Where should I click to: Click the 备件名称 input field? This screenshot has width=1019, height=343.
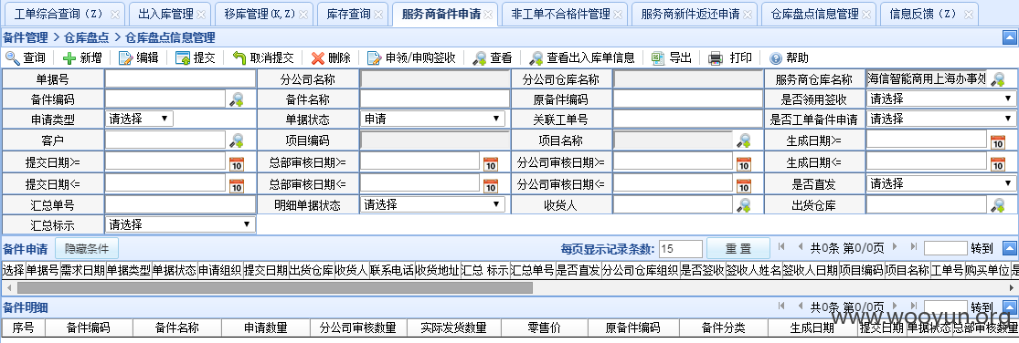[x=435, y=99]
